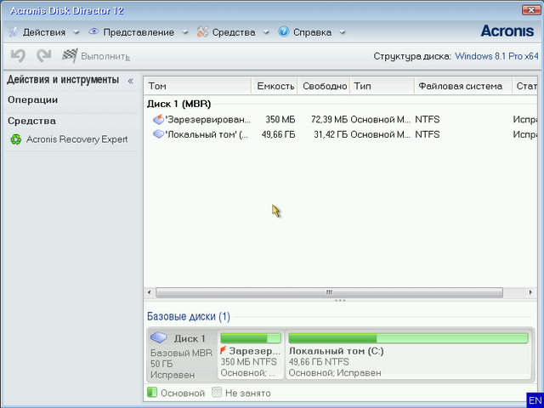Open the Представление menu
The height and width of the screenshot is (408, 544).
pyautogui.click(x=139, y=32)
